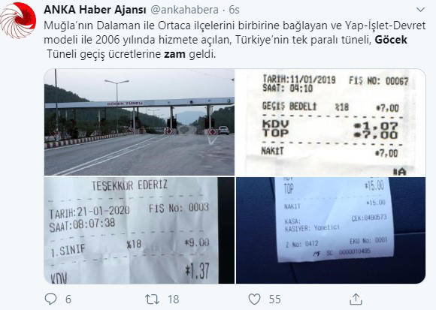Click the tweet text starting with Muğla'nın

click(235, 40)
